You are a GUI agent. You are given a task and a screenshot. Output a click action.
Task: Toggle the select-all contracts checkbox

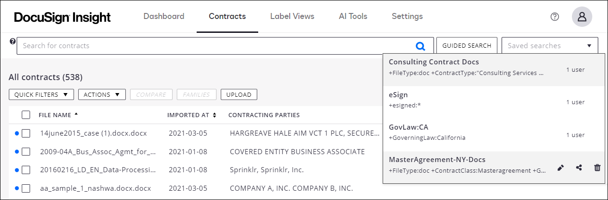[26, 115]
